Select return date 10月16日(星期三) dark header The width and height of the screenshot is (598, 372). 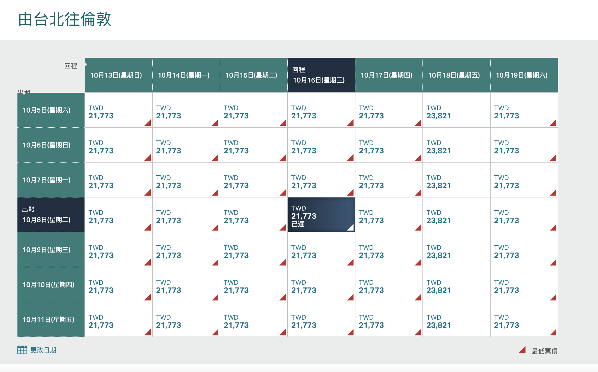321,75
